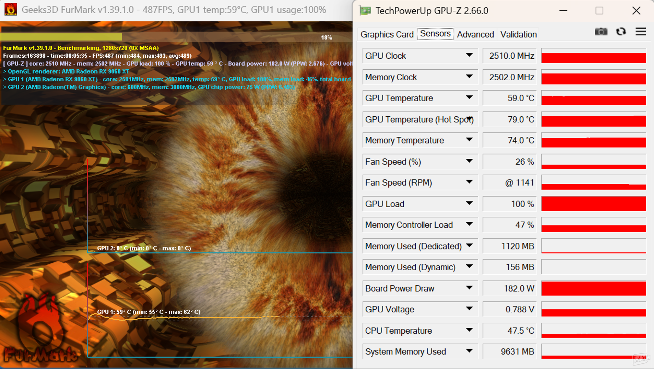Switch to the Graphics Card tab
654x369 pixels.
click(387, 34)
